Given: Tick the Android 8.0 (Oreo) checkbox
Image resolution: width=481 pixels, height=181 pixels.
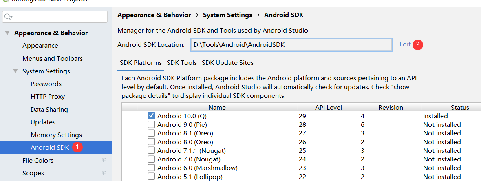Looking at the screenshot, I should point(151,142).
